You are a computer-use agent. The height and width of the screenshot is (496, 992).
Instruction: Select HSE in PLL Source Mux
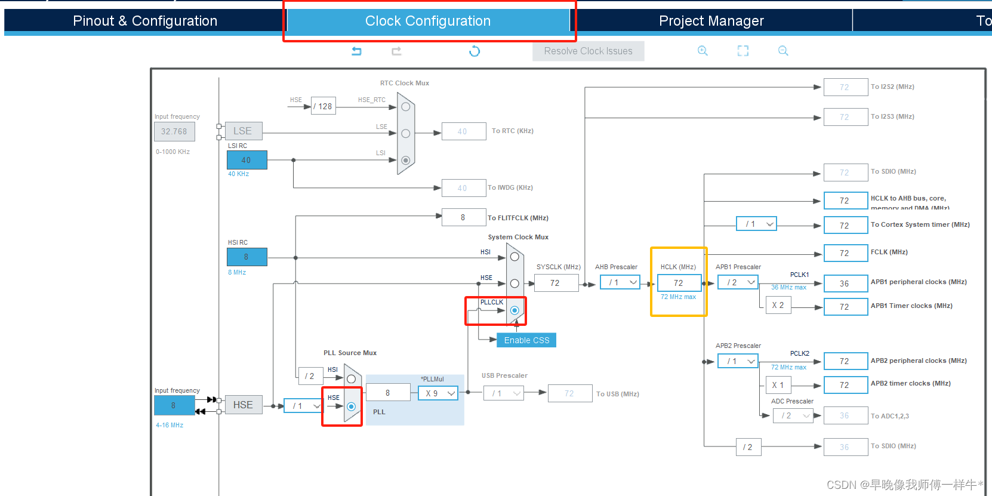[x=351, y=406]
